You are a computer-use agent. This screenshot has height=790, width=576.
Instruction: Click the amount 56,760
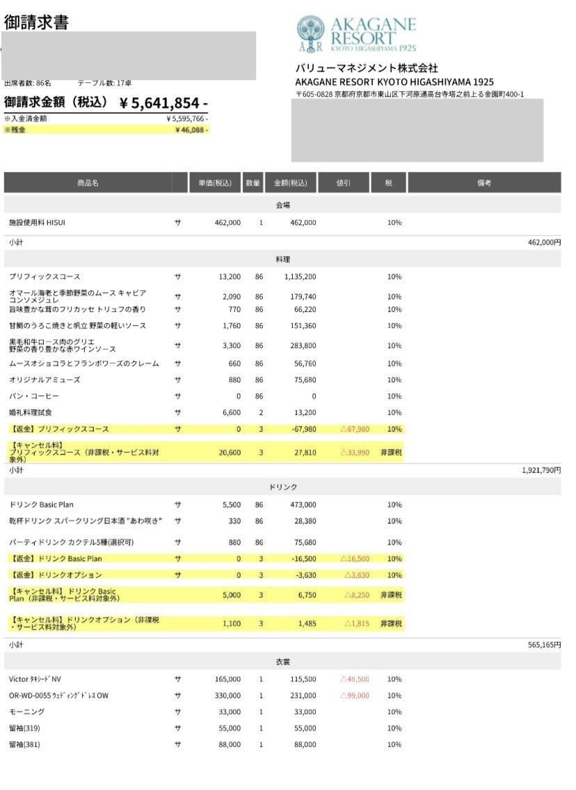click(x=305, y=363)
